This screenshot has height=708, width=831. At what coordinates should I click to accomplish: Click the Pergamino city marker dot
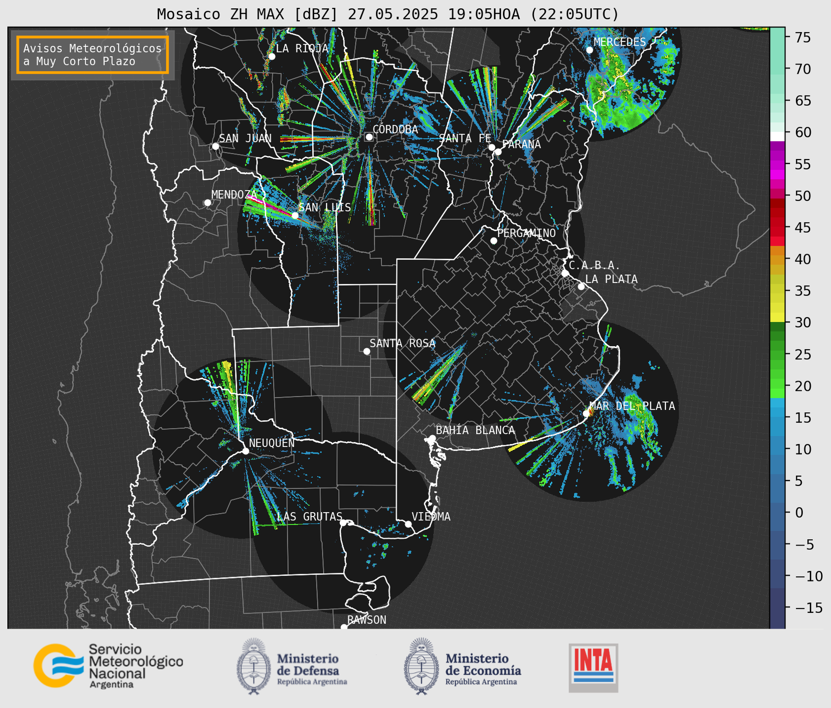point(494,241)
